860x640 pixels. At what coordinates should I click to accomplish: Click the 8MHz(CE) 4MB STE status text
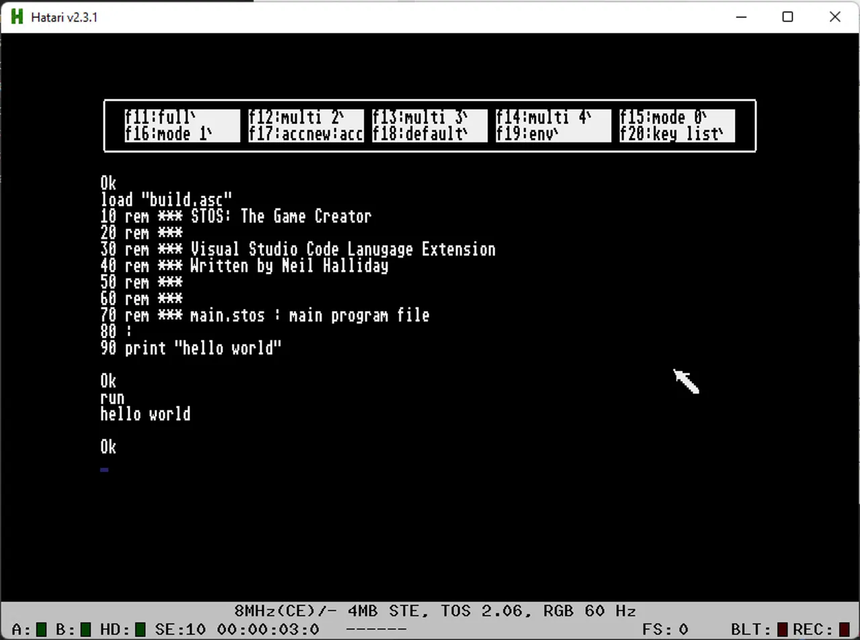(327, 610)
